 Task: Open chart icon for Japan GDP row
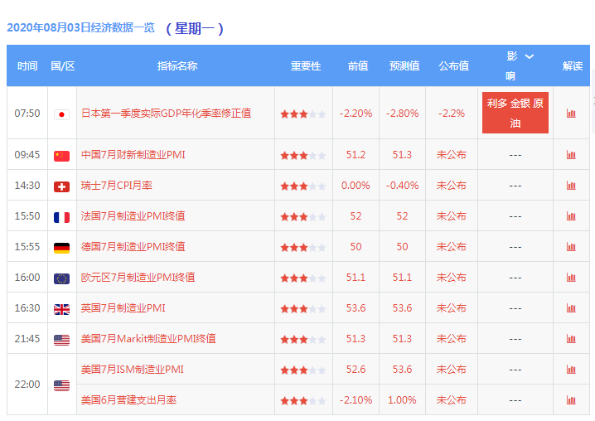(571, 114)
